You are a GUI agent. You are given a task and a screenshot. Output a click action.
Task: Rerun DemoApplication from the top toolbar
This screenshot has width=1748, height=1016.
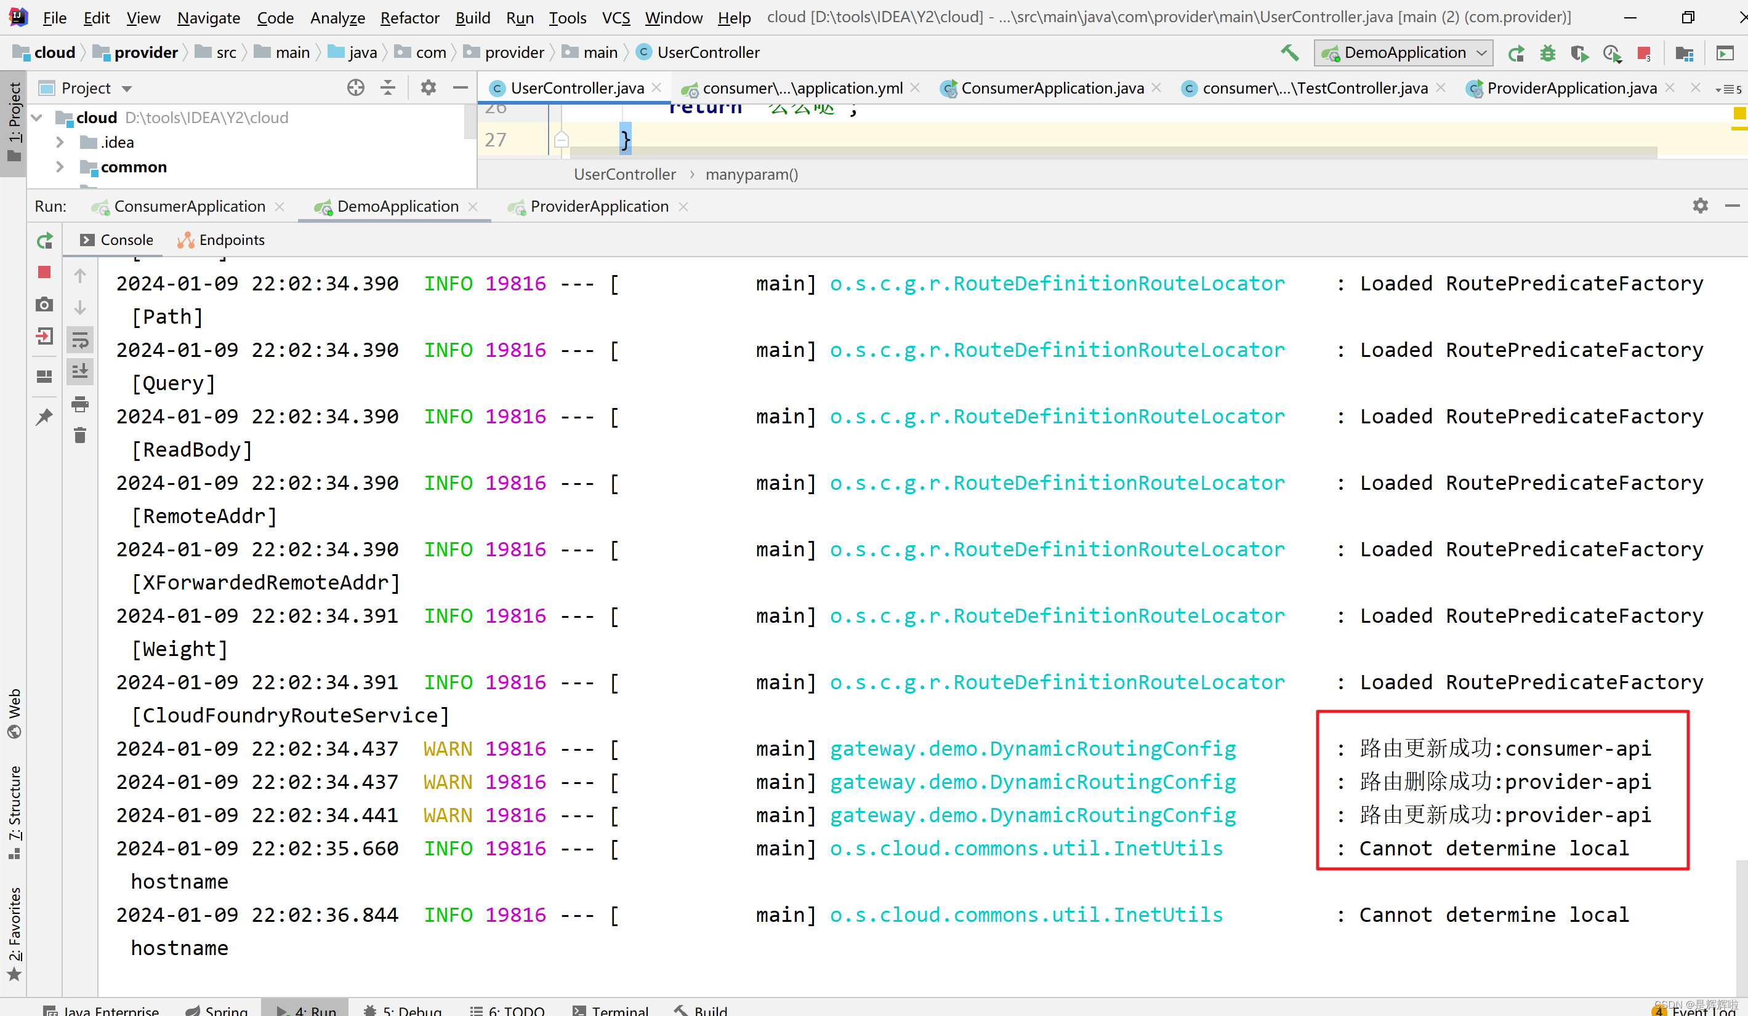[1516, 54]
